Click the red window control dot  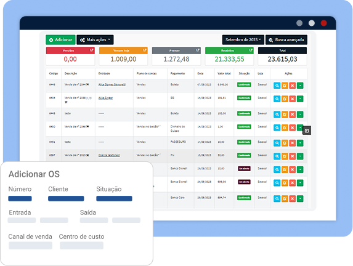[x=323, y=23]
